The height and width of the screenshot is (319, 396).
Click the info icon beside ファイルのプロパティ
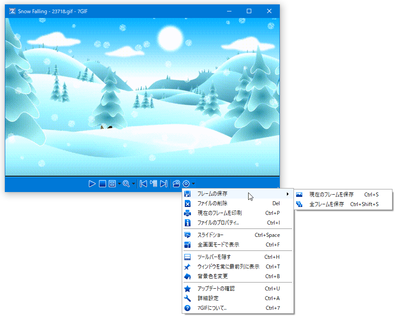click(x=187, y=223)
